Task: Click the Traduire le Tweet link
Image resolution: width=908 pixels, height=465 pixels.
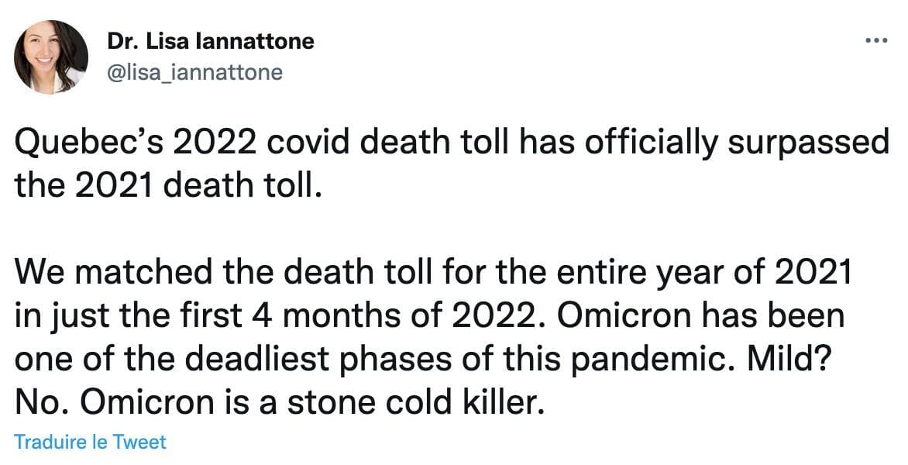Action: 91,442
